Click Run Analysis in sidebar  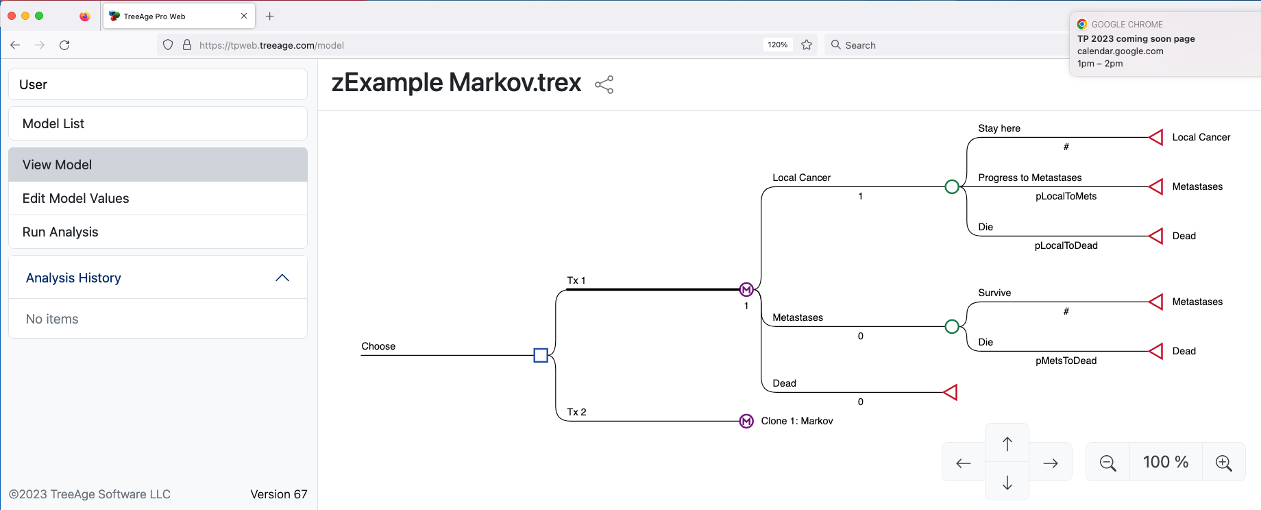pos(158,232)
